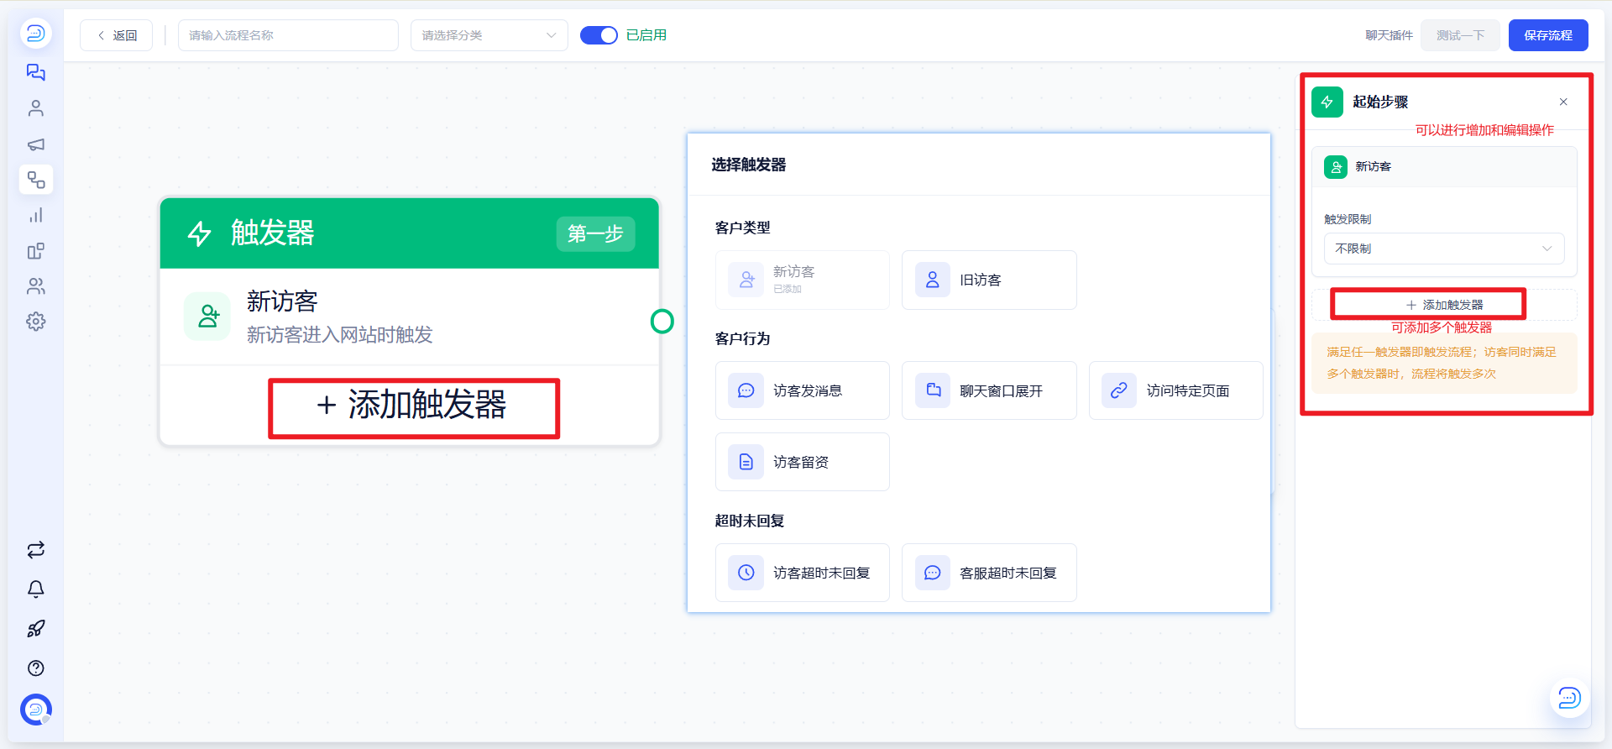Click the green output connector circle on trigger node
Viewport: 1612px width, 749px height.
point(662,322)
